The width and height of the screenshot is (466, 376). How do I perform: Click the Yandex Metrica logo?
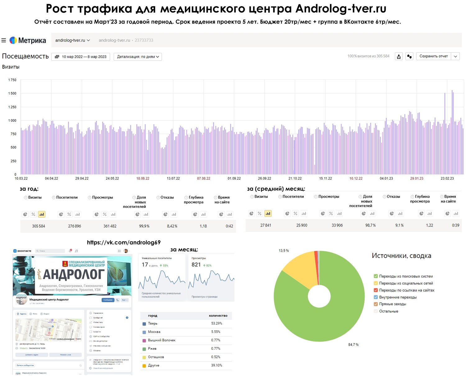(28, 40)
